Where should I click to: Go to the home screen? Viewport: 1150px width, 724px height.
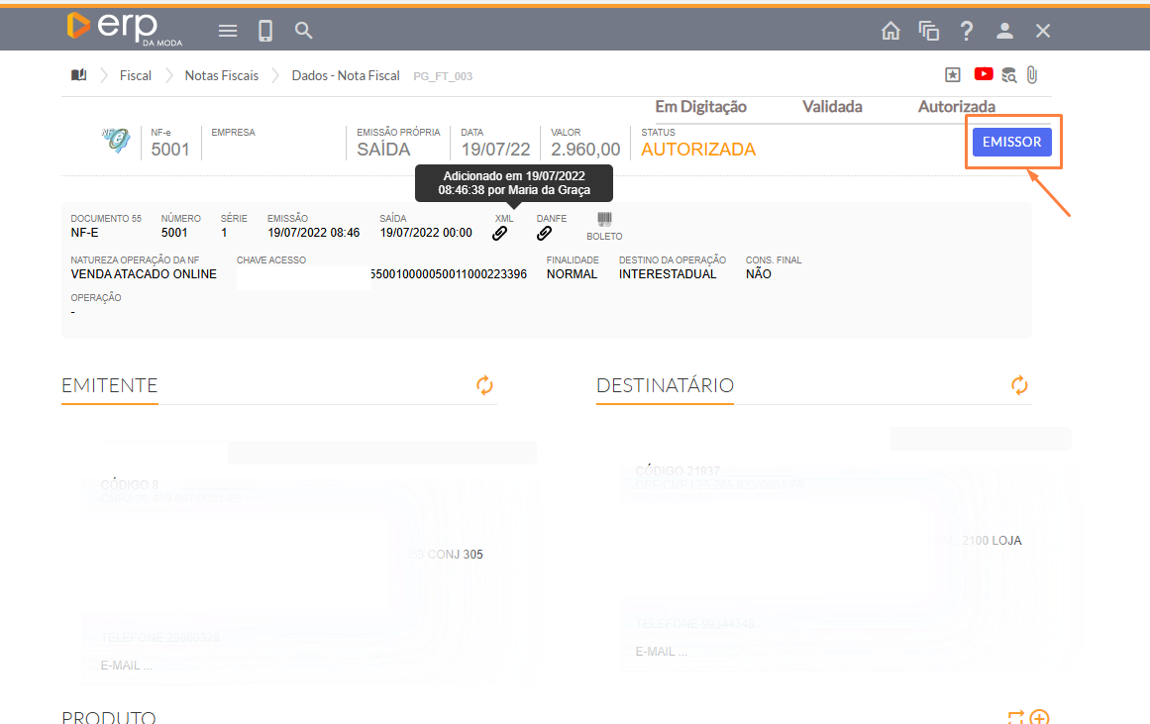click(890, 31)
